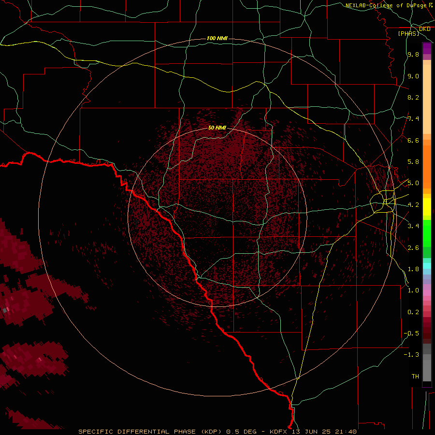Click the -1.3 value on color scale
This screenshot has width=435, height=435.
coord(411,355)
